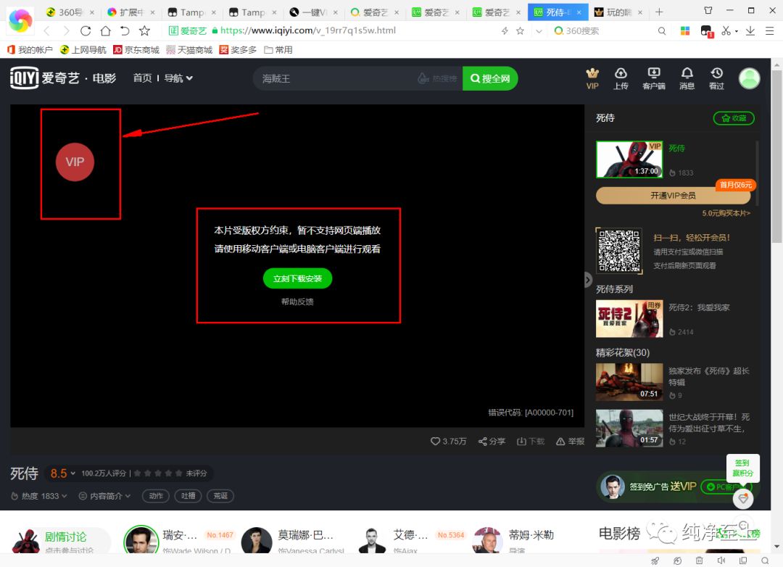783x567 pixels.
Task: Bookmark the page with the toolbar star icon
Action: pos(144,31)
